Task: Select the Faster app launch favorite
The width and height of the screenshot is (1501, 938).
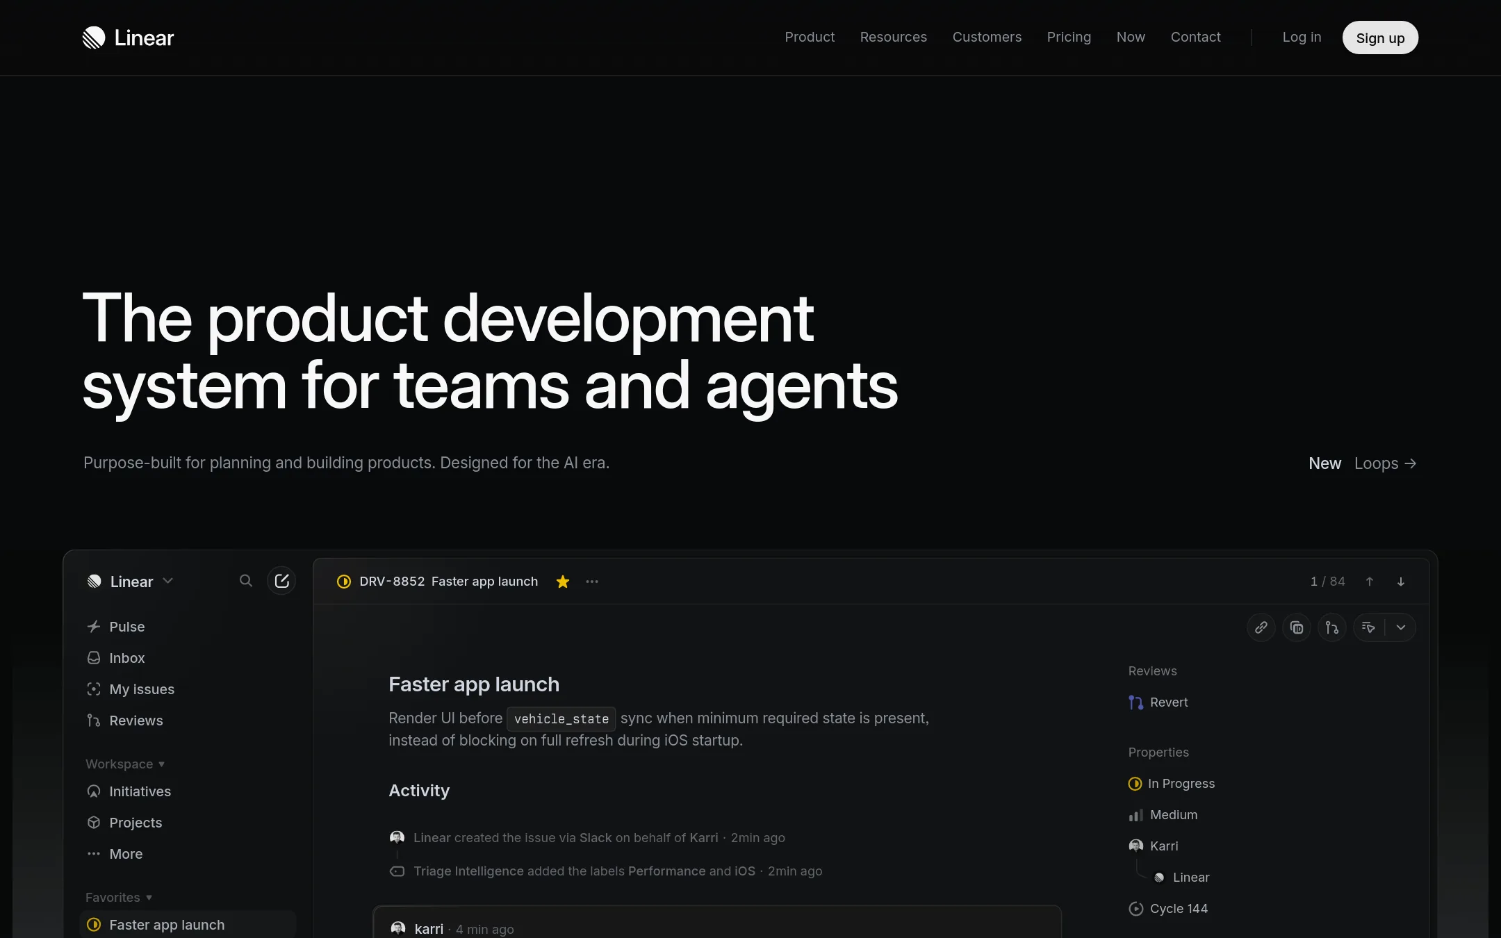Action: tap(188, 925)
